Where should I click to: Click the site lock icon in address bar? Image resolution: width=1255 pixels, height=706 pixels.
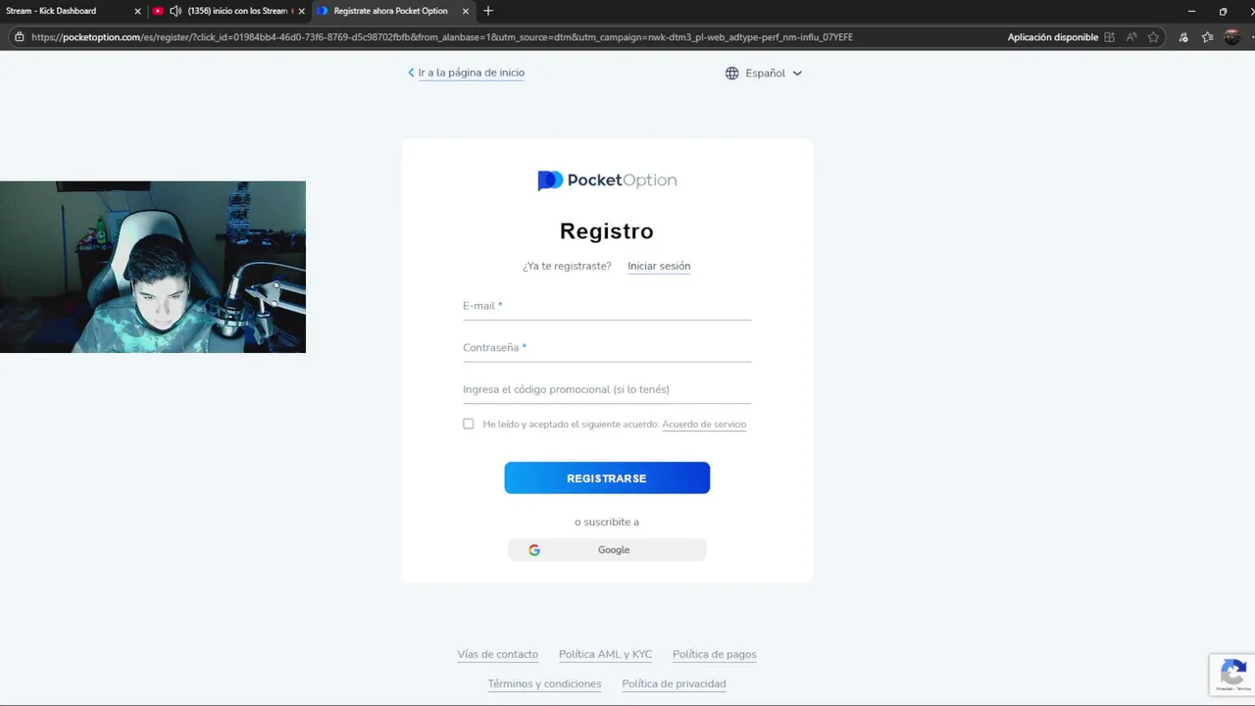(x=19, y=37)
